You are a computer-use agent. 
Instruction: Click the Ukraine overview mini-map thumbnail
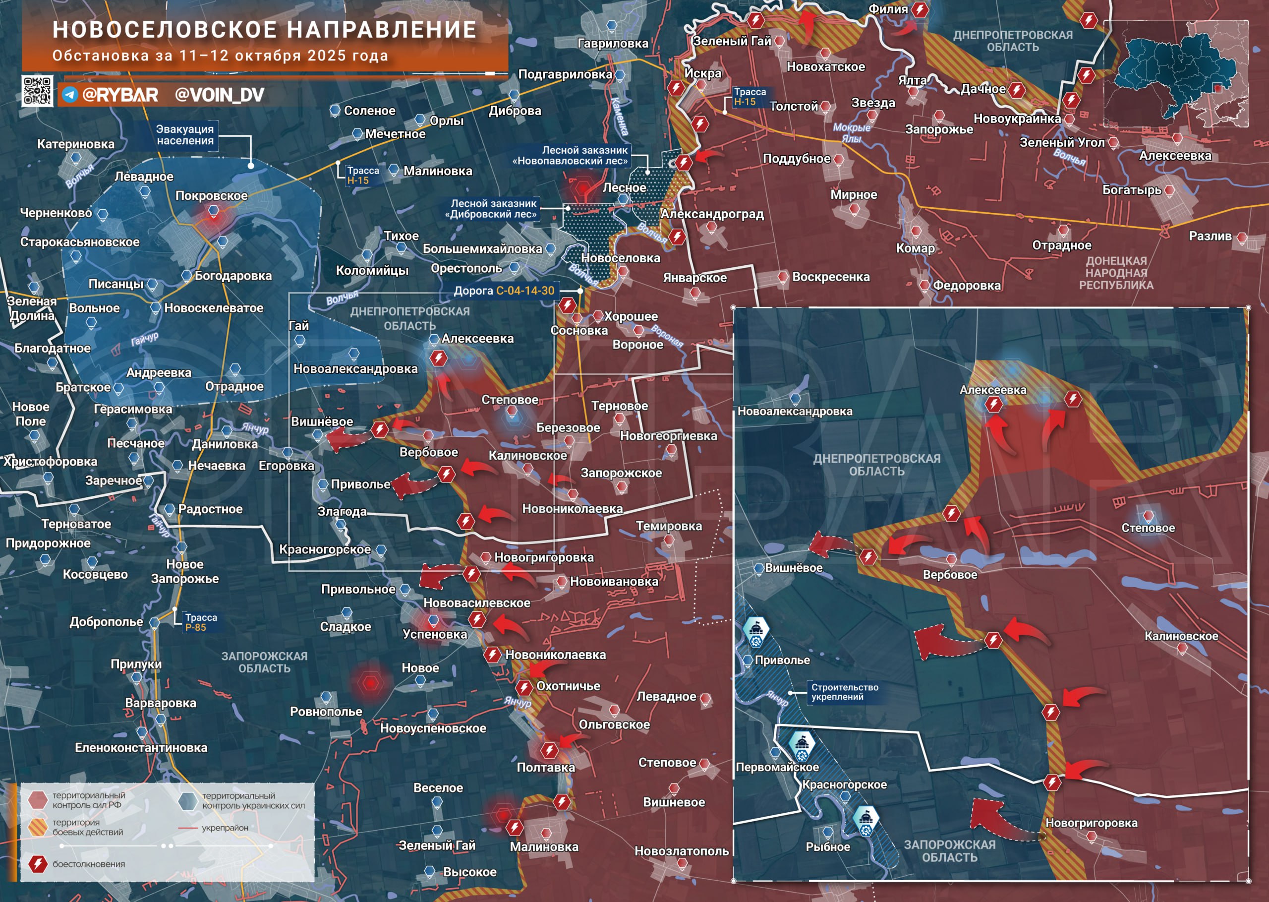coord(1175,75)
